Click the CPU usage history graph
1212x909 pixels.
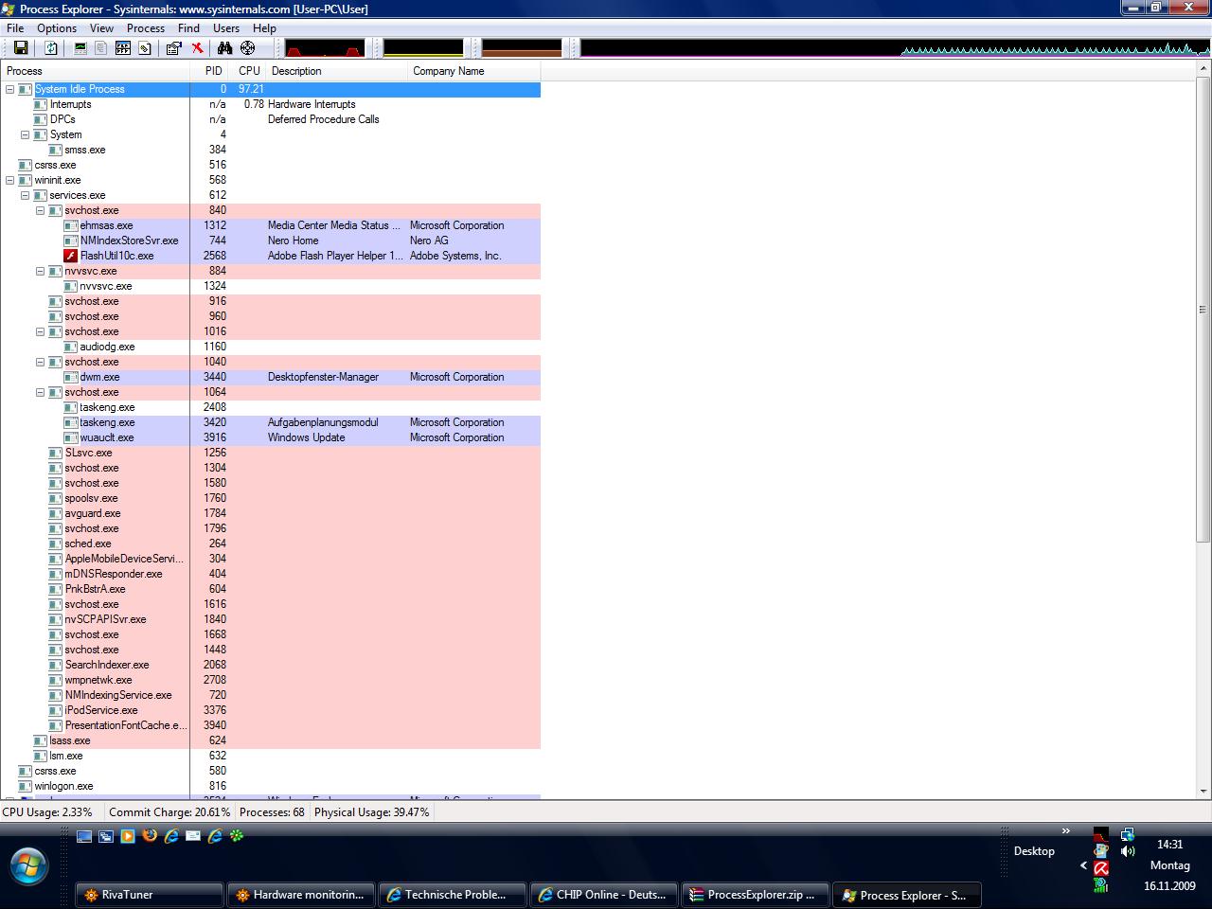pyautogui.click(x=324, y=48)
